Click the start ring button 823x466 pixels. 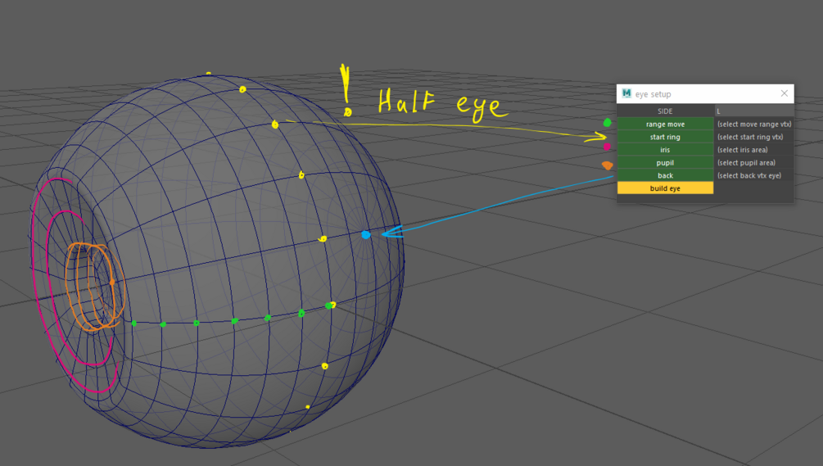665,137
